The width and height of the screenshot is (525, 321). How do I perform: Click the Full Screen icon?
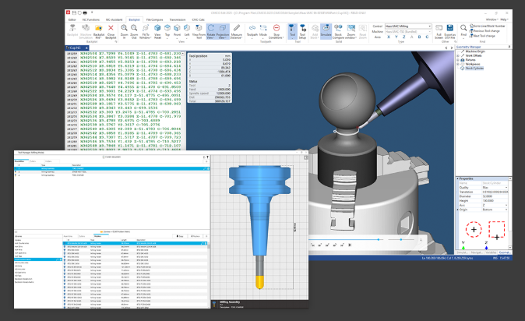(x=439, y=28)
